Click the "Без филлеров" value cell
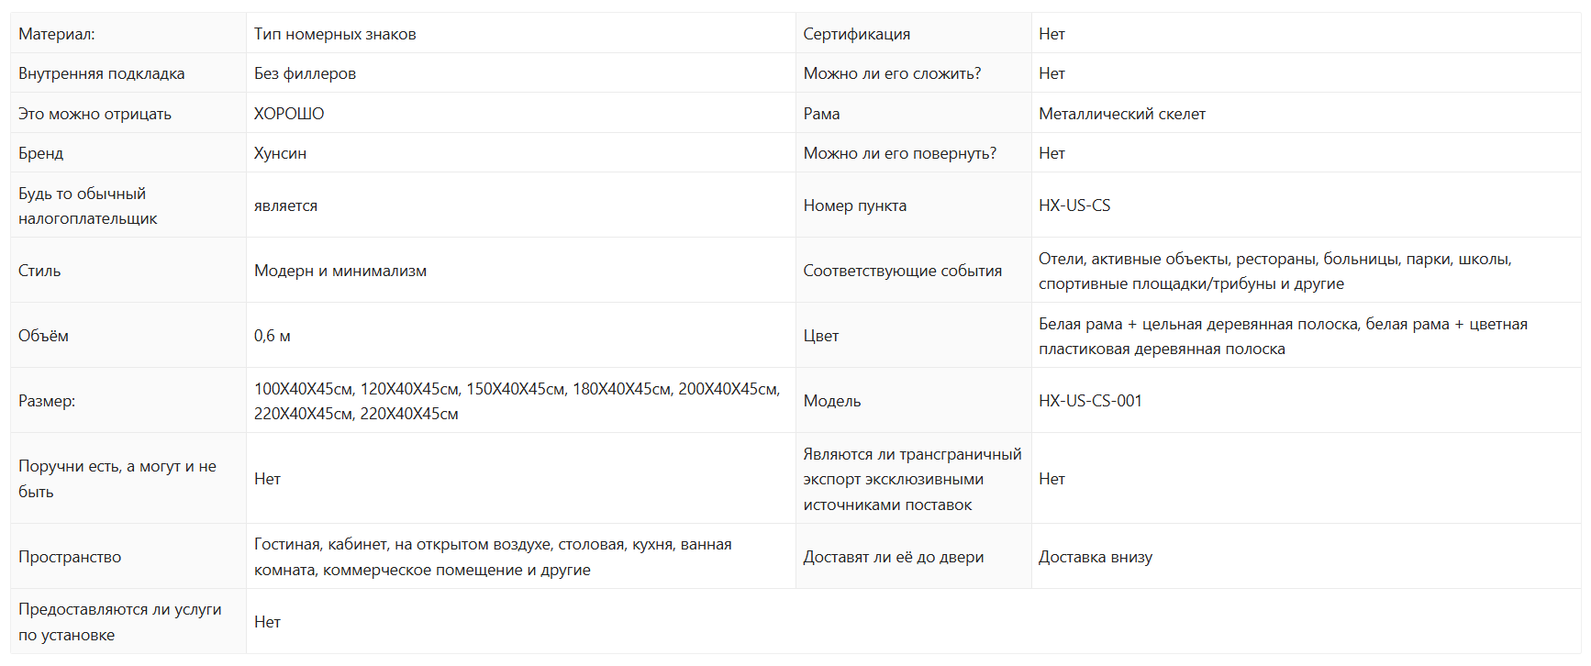This screenshot has width=1591, height=666. pyautogui.click(x=305, y=73)
